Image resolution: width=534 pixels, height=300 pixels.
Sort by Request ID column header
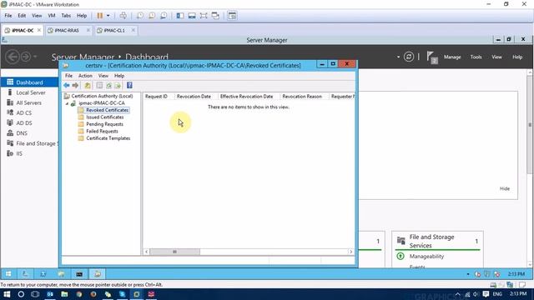158,97
